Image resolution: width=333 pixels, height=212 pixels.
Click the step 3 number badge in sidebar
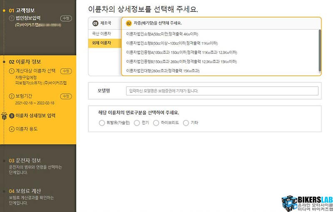tap(12, 116)
